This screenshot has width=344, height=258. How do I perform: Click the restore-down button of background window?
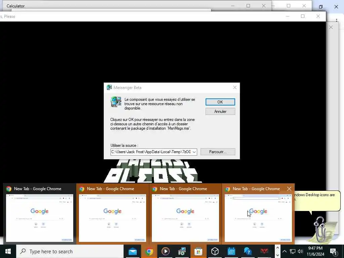tap(321, 7)
